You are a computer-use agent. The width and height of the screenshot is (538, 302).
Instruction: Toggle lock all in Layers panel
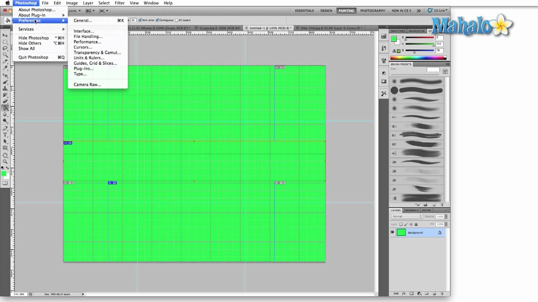[x=416, y=224]
